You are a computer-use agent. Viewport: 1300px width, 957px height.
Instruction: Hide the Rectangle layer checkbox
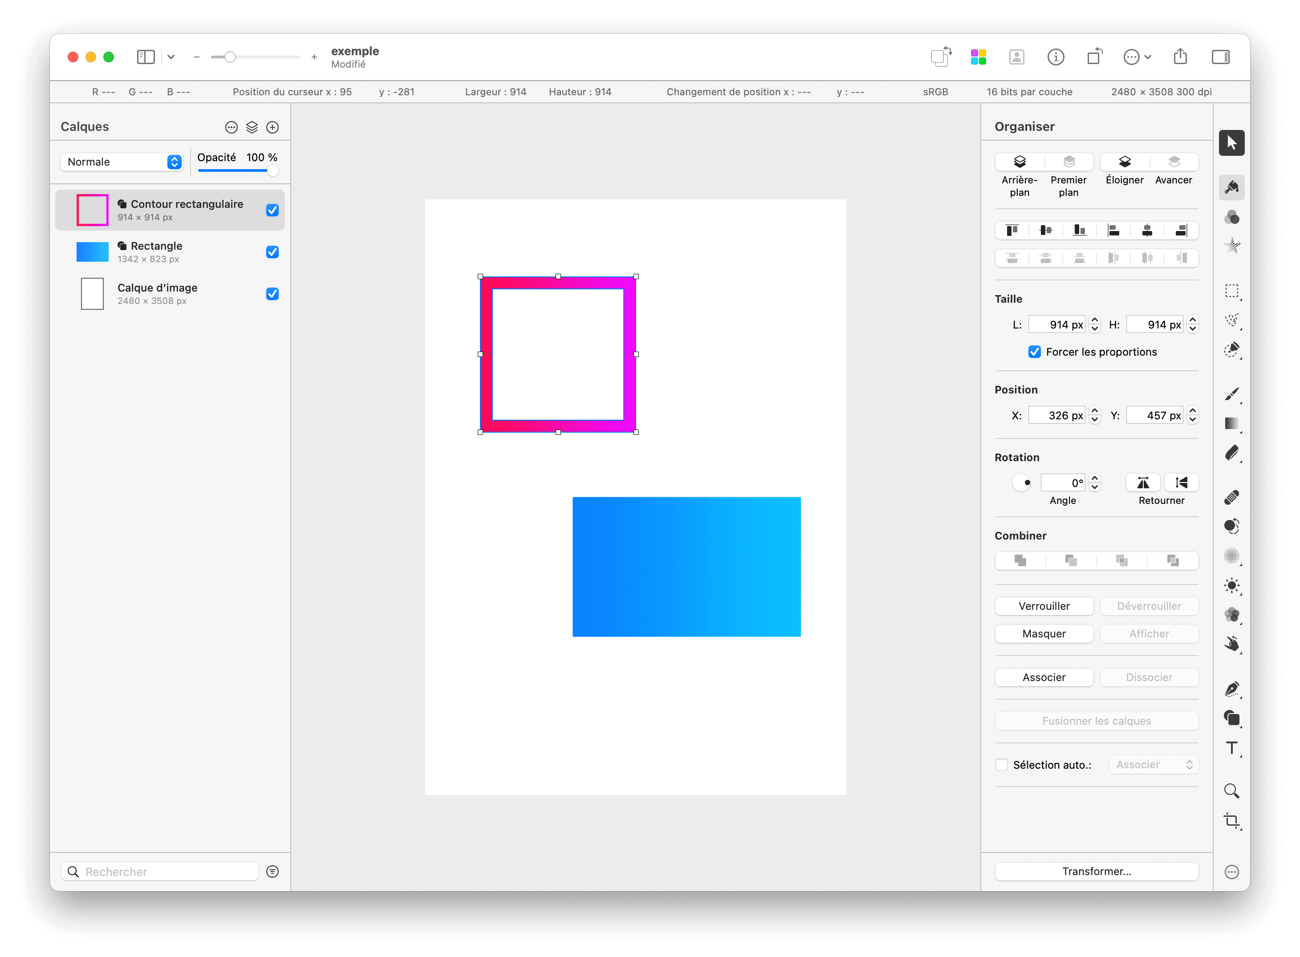tap(272, 252)
